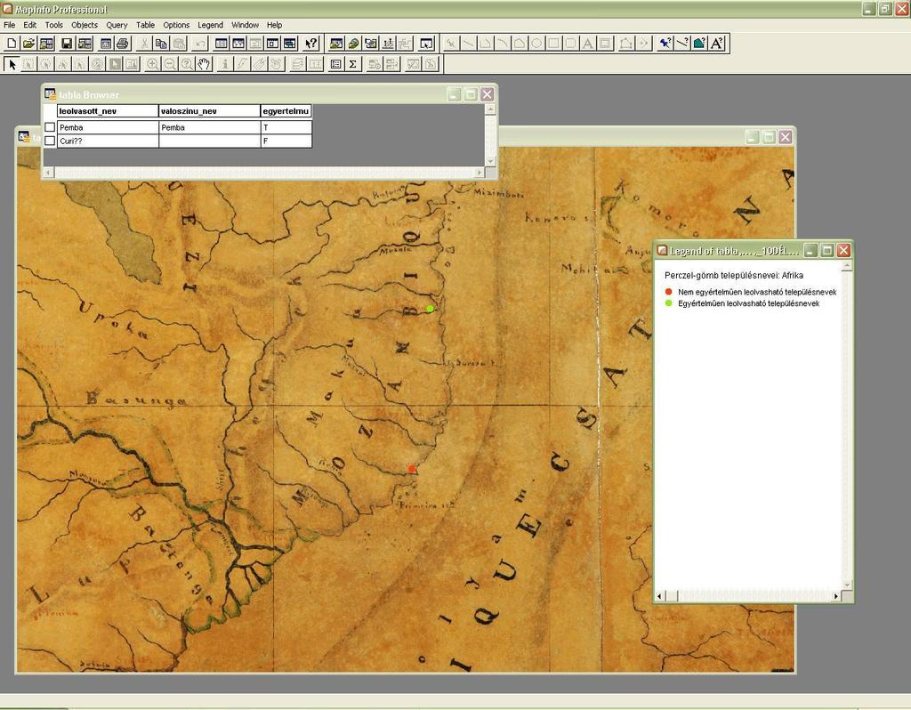This screenshot has height=710, width=911.
Task: Activate the context Help pointer icon
Action: pyautogui.click(x=311, y=44)
